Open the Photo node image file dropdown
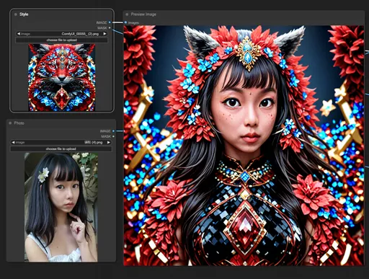 61,142
